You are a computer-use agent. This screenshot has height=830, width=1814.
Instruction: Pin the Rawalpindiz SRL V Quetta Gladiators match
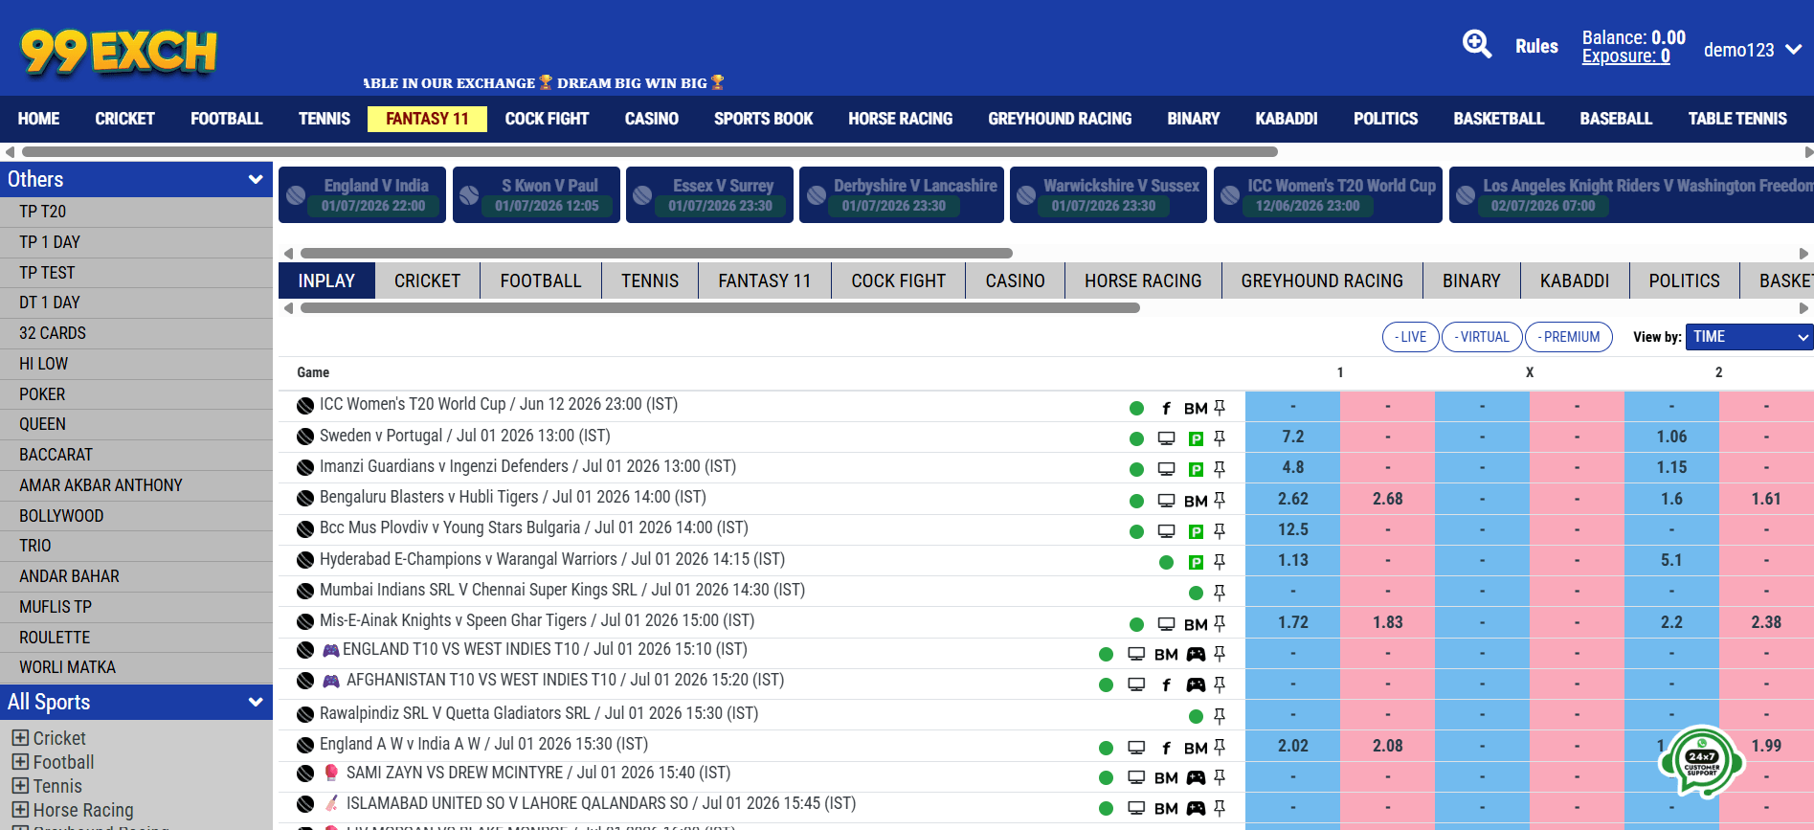click(x=1220, y=716)
